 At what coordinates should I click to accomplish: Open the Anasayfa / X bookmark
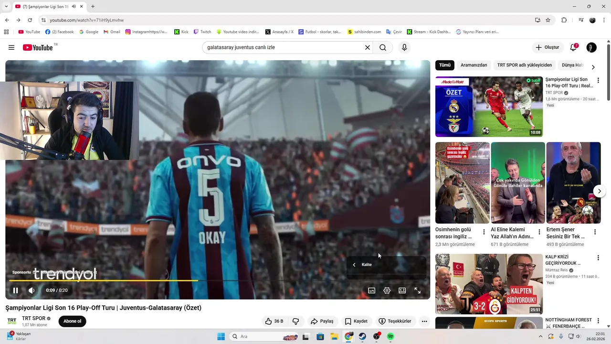(279, 32)
